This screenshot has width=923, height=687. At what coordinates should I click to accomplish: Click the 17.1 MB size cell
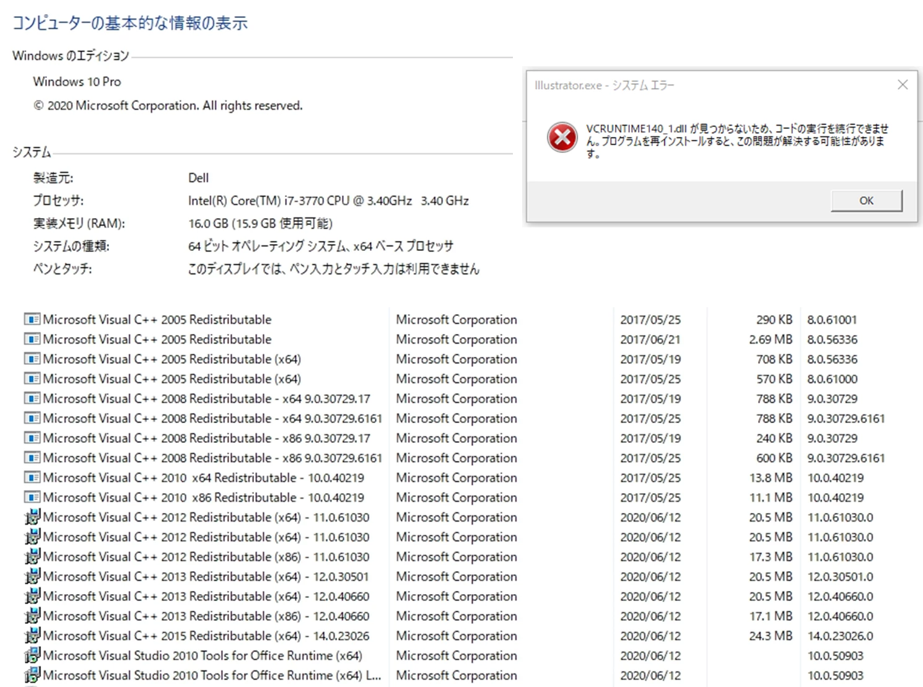click(x=771, y=616)
